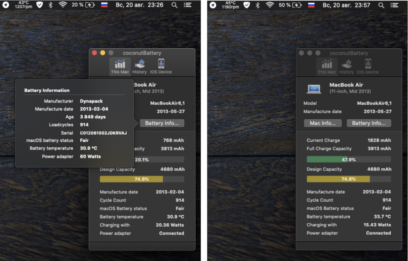Viewport: 408px width, 261px height.
Task: Click the Russian flag input source beside 23:26 date
Action: pyautogui.click(x=104, y=5)
